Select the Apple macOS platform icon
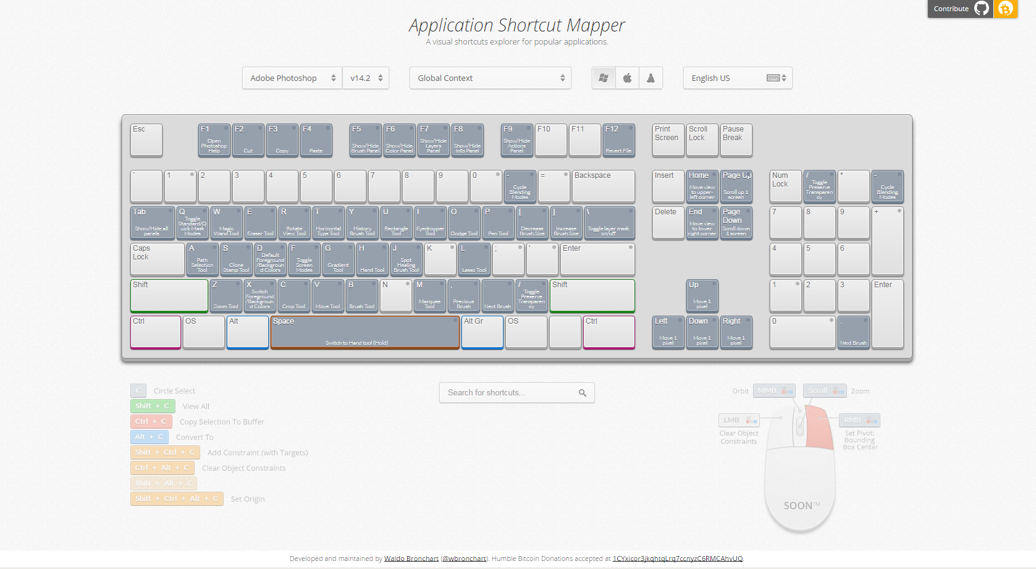This screenshot has height=569, width=1036. pos(627,78)
